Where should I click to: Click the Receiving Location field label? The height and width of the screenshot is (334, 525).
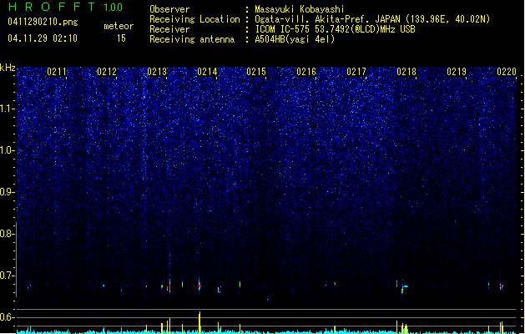click(x=194, y=19)
